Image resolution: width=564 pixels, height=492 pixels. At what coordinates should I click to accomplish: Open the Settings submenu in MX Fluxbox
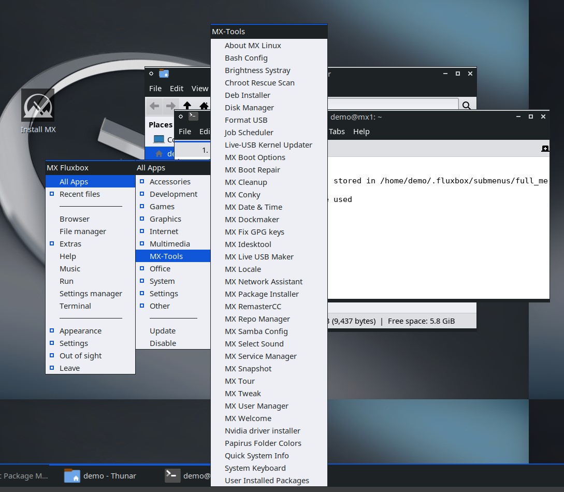90,343
